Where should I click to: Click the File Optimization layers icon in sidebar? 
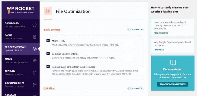pos(35,49)
